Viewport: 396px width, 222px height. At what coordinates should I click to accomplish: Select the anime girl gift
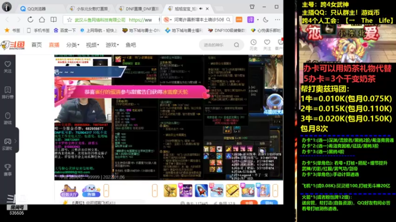click(x=263, y=190)
